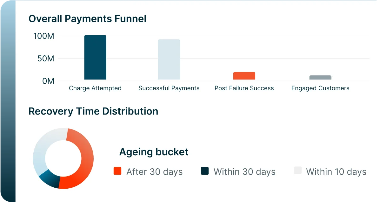Toggle the Within 10 days legend entry
The height and width of the screenshot is (202, 386).
pyautogui.click(x=336, y=172)
